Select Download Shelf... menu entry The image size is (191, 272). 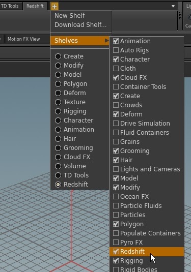click(80, 25)
